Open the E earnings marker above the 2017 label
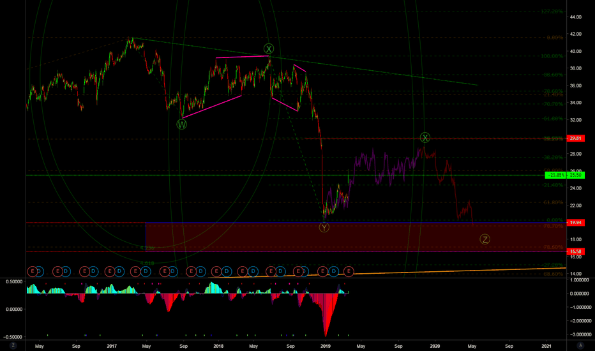 click(110, 271)
